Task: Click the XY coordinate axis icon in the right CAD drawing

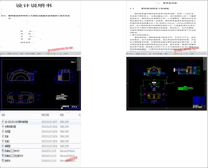Action: tap(170, 80)
